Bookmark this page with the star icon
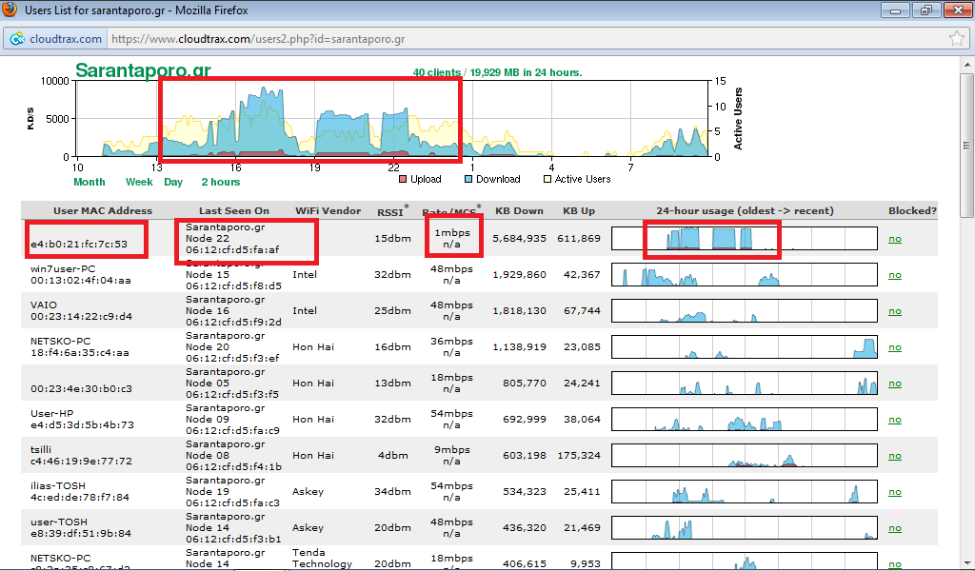This screenshot has width=975, height=571. (x=957, y=38)
